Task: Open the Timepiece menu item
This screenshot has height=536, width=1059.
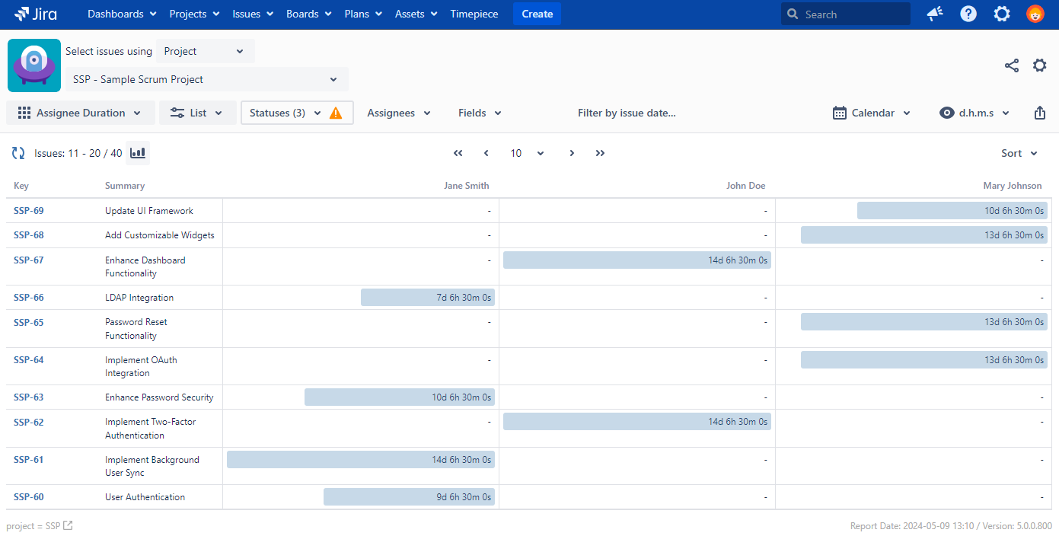Action: click(473, 14)
